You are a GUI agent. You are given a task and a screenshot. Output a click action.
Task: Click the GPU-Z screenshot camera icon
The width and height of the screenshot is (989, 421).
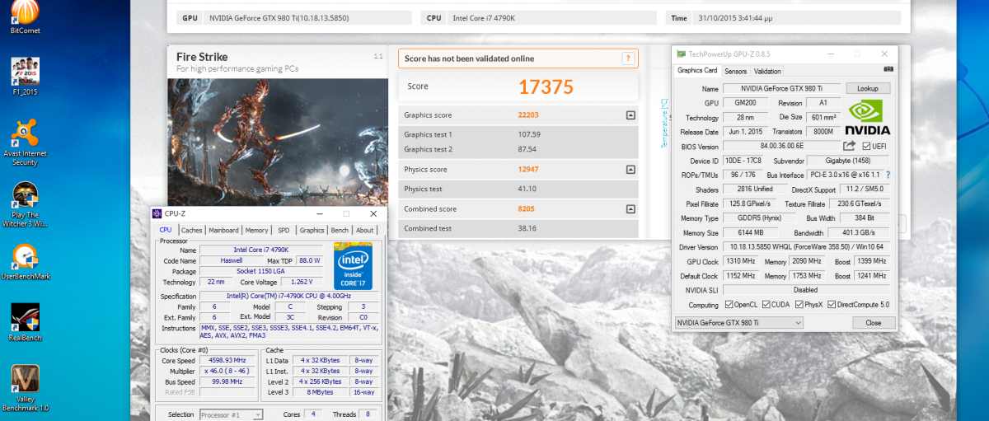click(888, 70)
